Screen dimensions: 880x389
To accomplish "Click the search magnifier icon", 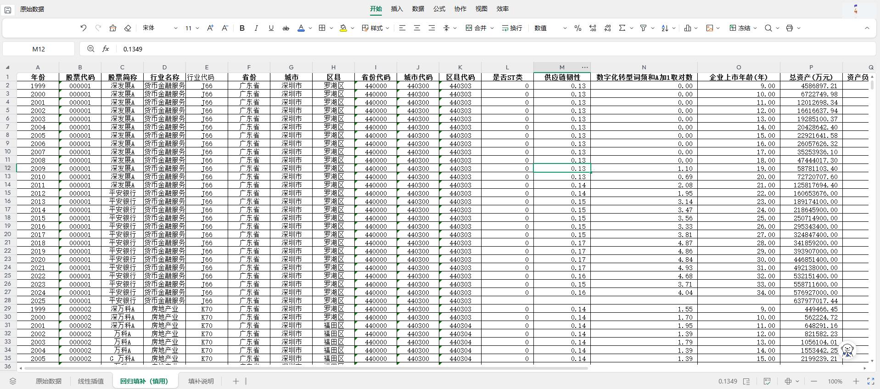I will pyautogui.click(x=768, y=28).
